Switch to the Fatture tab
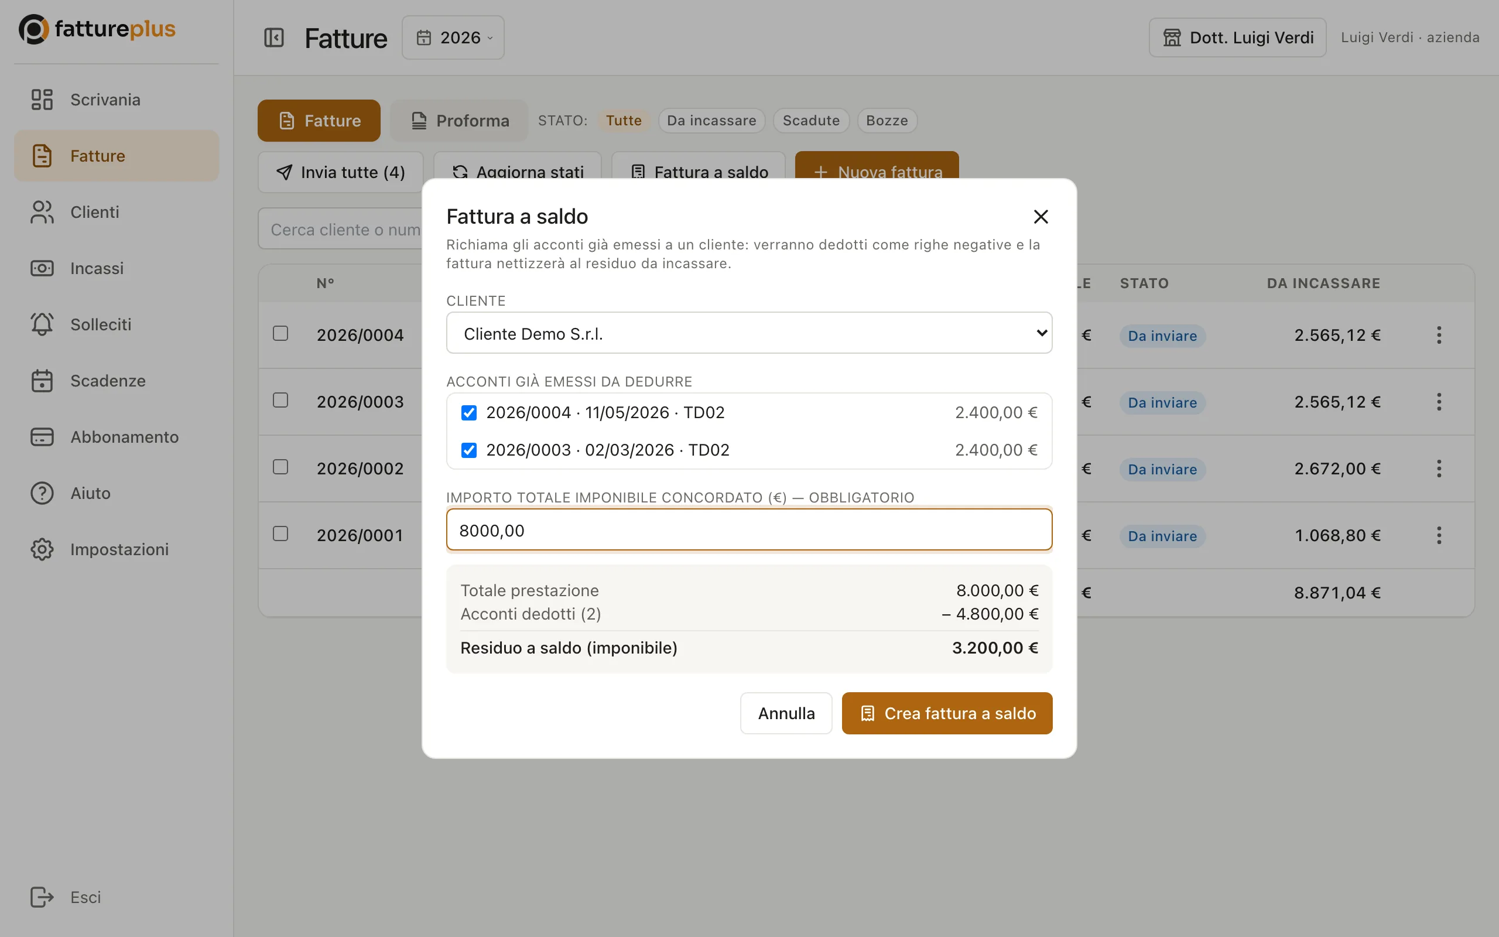Viewport: 1499px width, 937px height. pos(319,121)
